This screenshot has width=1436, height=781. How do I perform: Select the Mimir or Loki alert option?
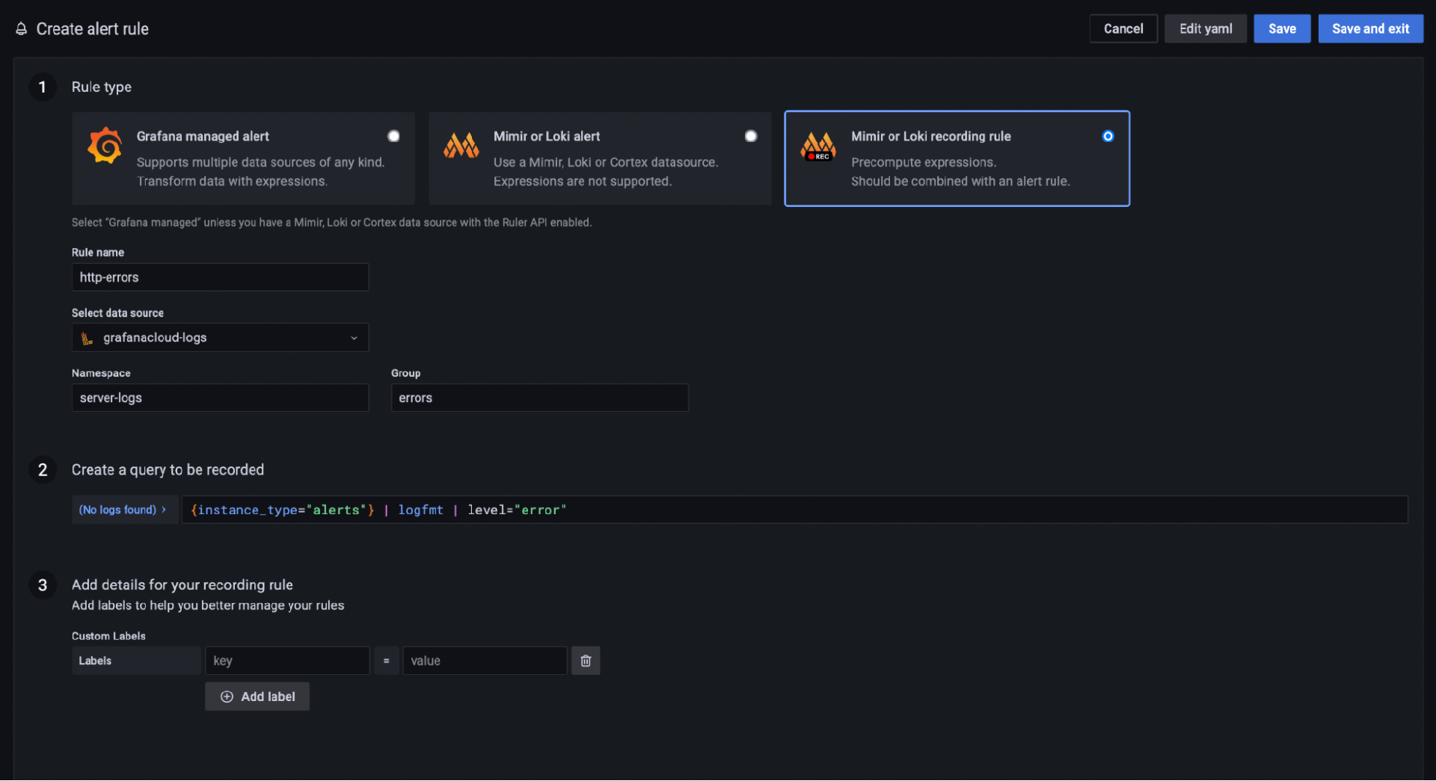[751, 136]
